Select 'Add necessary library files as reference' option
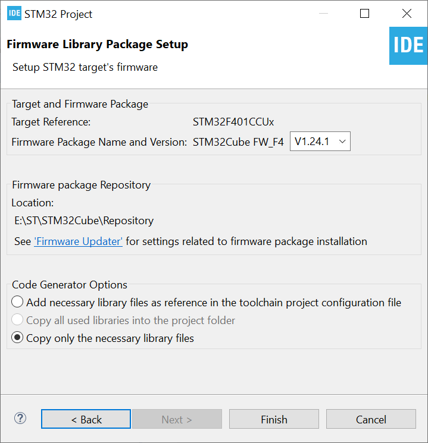 (x=18, y=303)
